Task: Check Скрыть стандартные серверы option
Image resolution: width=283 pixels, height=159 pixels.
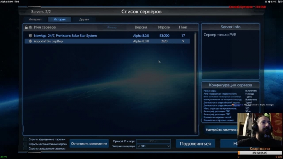Action: coord(25,148)
